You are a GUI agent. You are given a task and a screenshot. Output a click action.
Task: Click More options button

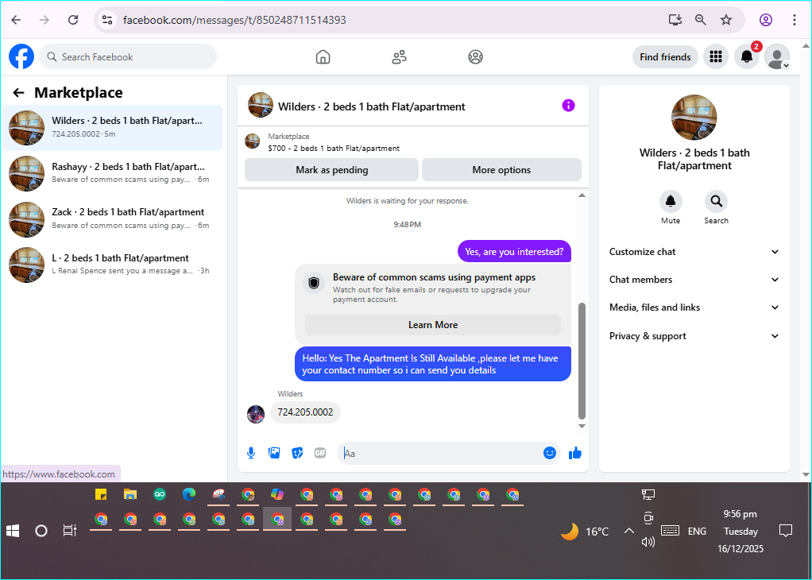pos(501,170)
